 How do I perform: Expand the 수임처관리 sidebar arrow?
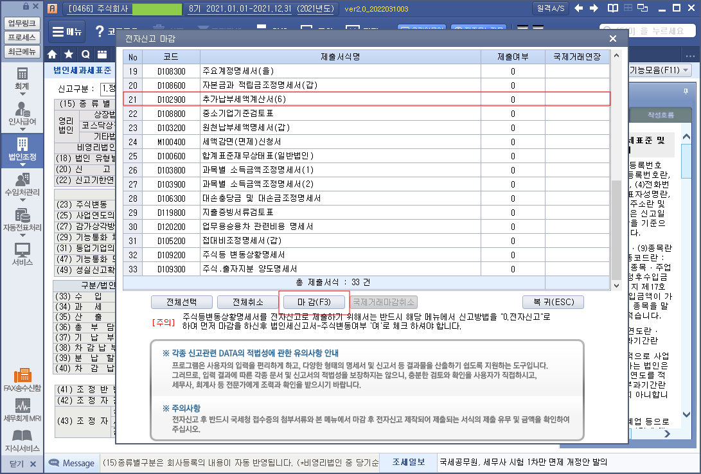tap(22, 200)
